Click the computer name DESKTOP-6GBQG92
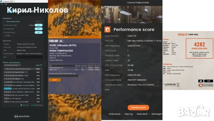Viewport: 214px width, 121px height. pos(137,80)
